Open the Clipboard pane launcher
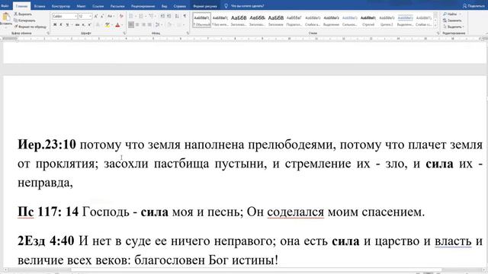 coord(48,33)
